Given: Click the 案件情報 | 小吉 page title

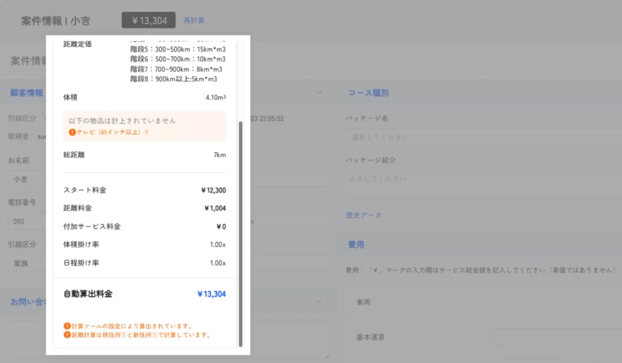Looking at the screenshot, I should tap(56, 21).
